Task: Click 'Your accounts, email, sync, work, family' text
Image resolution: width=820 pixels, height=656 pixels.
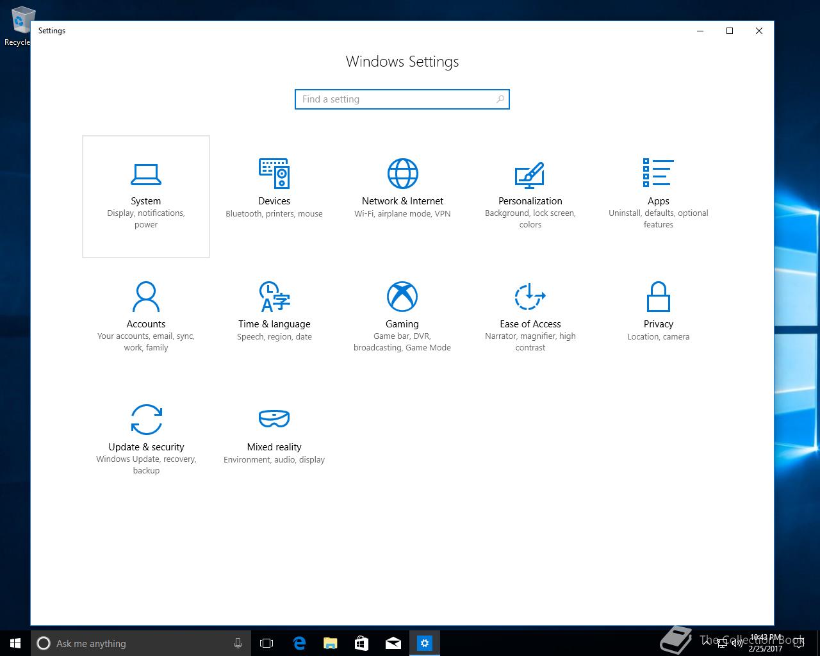Action: [x=146, y=342]
